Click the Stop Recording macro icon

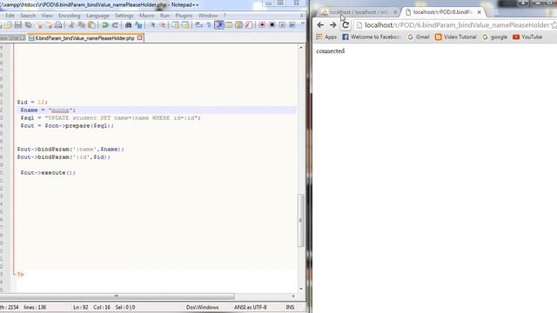(272, 25)
